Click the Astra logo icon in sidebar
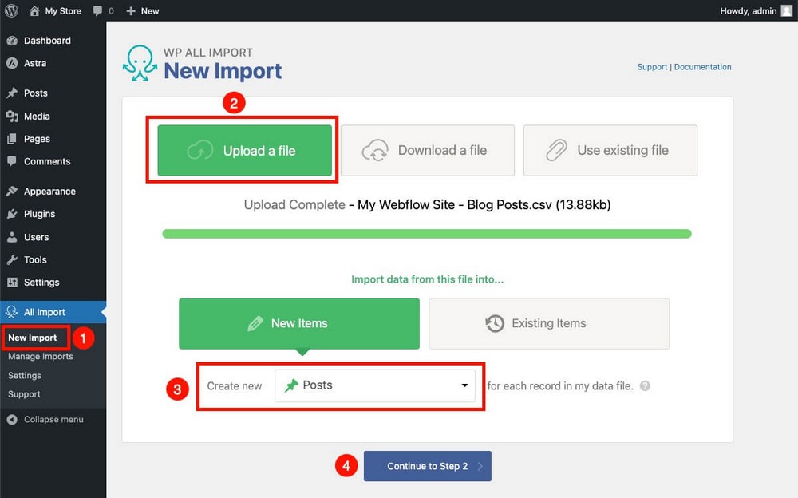The width and height of the screenshot is (798, 498). [x=12, y=63]
